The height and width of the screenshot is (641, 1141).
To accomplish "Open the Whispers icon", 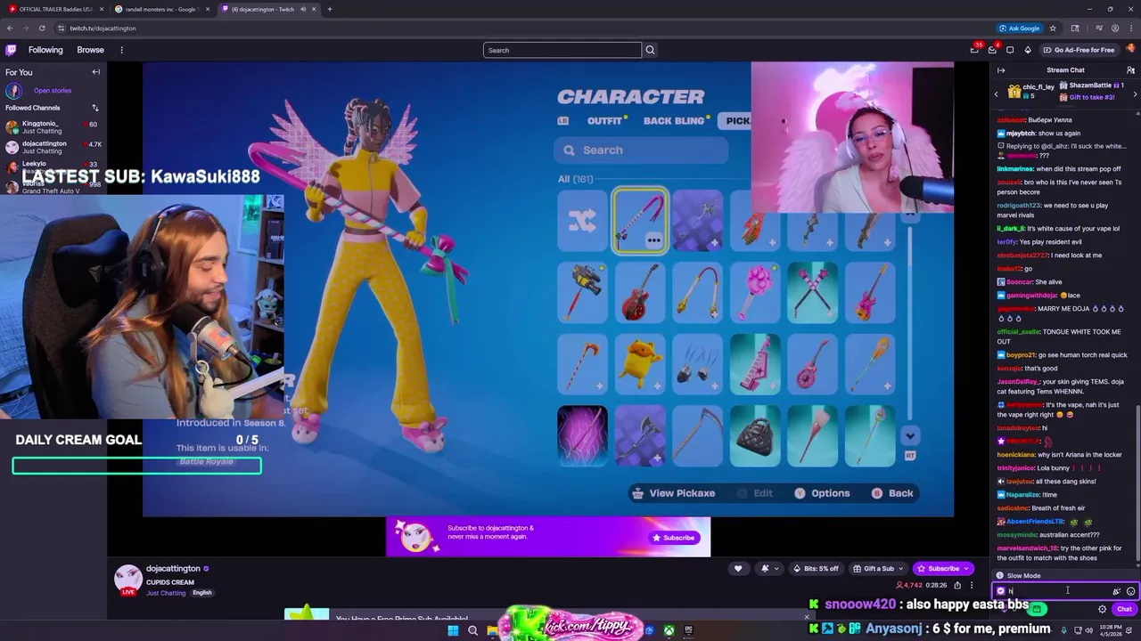I will point(1010,50).
